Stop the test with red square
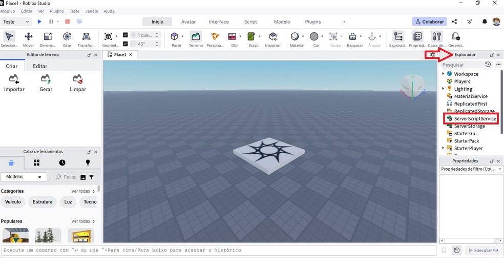 pos(68,22)
